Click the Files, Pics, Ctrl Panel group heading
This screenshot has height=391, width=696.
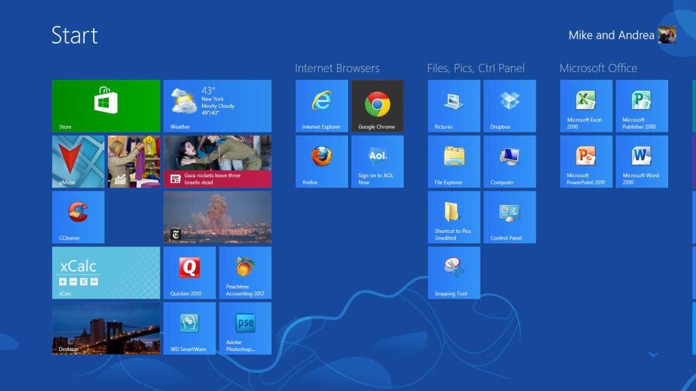[x=476, y=69]
